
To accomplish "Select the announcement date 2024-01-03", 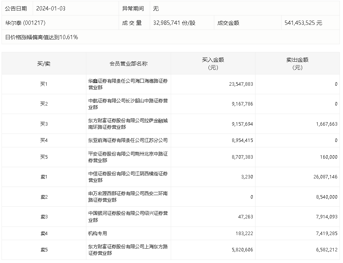I will point(51,9).
